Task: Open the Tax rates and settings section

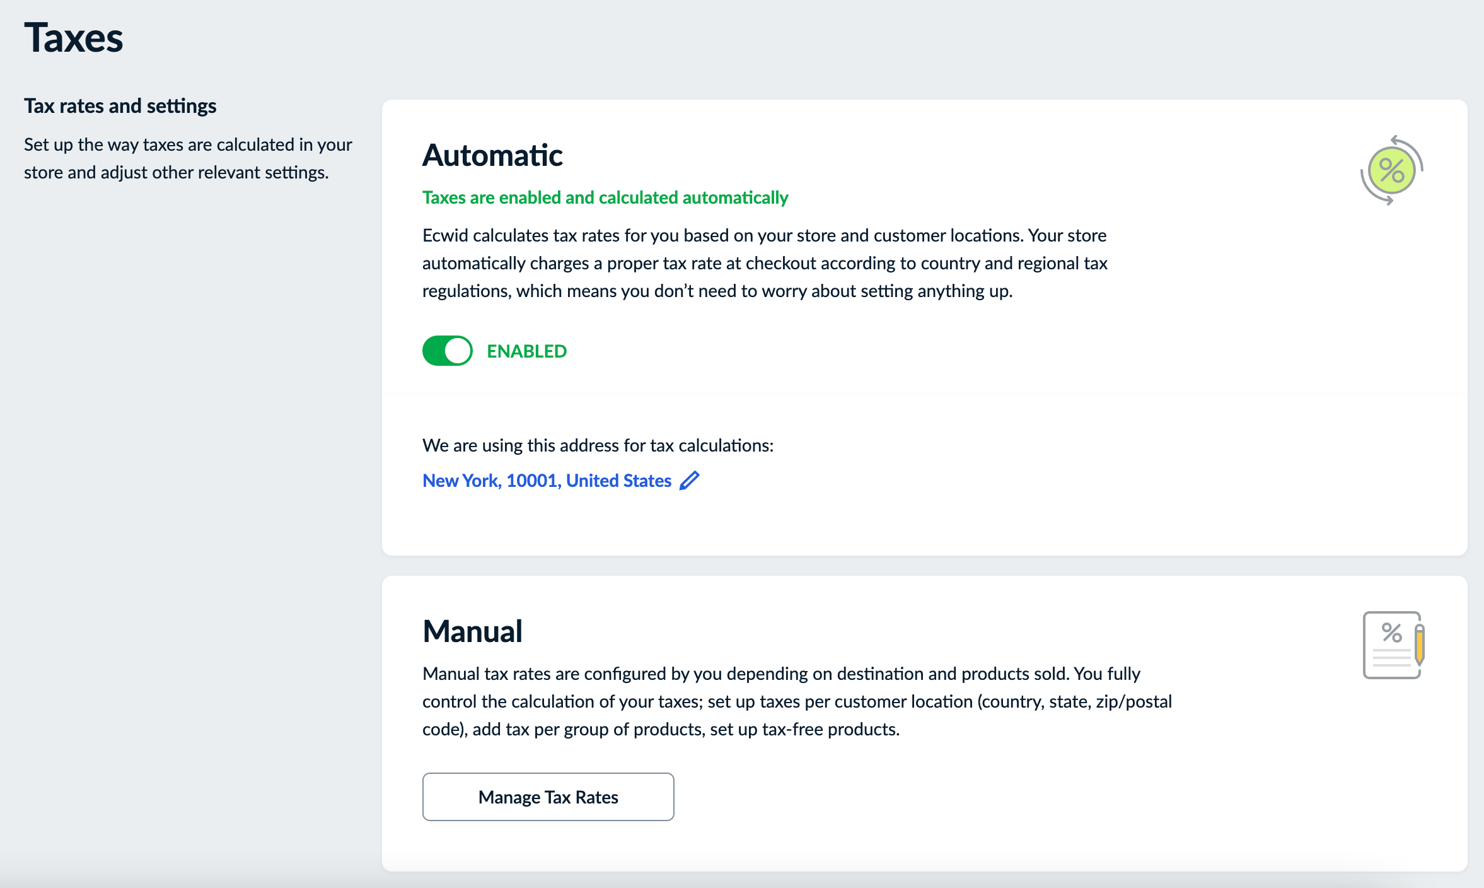Action: click(x=120, y=105)
